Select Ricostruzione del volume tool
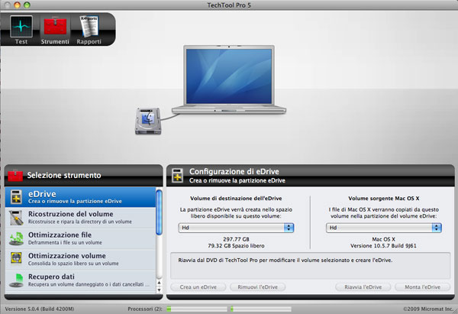Screen dimensions: 458x314 (80, 218)
